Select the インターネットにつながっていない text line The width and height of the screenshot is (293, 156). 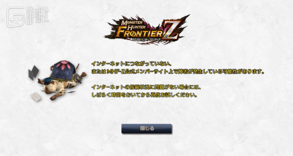point(131,64)
